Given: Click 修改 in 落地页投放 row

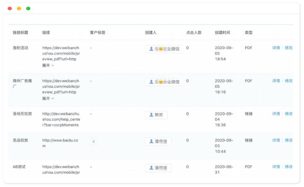Looking at the screenshot, I should click(x=288, y=114).
